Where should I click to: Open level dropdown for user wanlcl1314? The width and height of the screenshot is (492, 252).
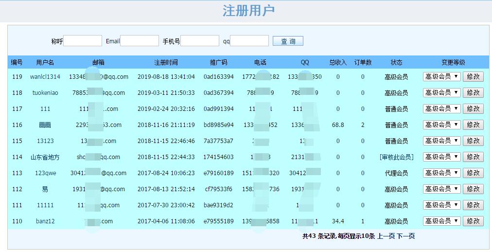pos(441,76)
